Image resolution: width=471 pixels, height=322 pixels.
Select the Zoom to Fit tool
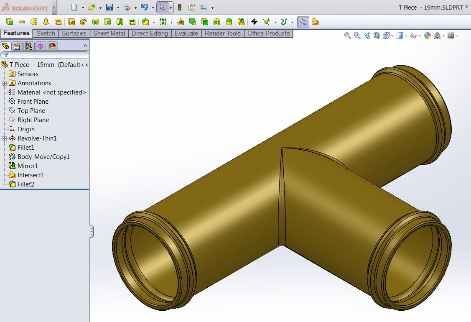pos(347,36)
